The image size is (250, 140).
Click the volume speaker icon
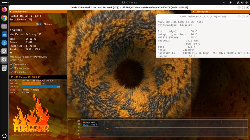tap(242, 3)
